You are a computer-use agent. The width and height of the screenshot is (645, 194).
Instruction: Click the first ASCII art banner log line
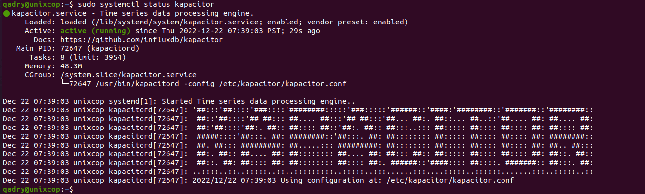click(298, 110)
